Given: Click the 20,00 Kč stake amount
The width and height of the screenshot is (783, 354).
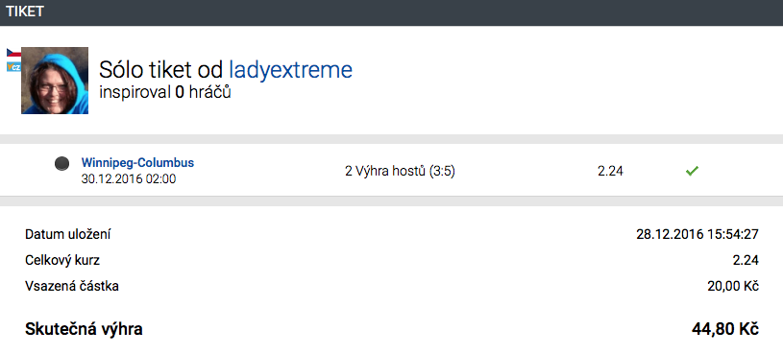Looking at the screenshot, I should (733, 286).
